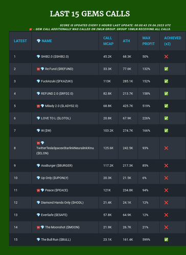
Task: Click red cross in AssBurger row
Action: point(166,166)
